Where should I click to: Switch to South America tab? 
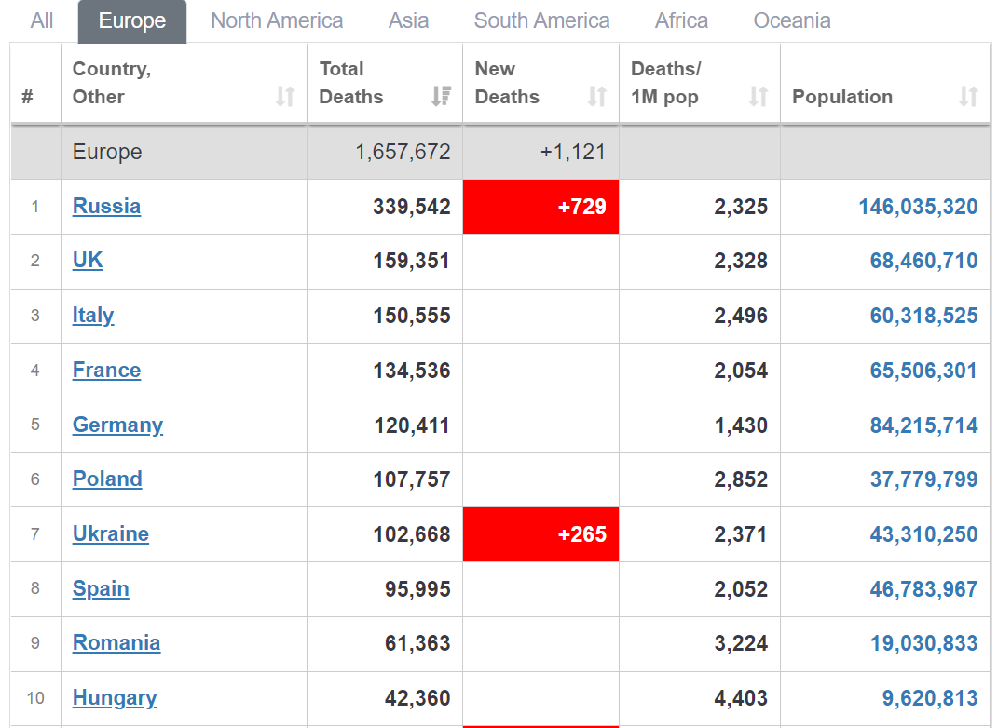pos(541,21)
